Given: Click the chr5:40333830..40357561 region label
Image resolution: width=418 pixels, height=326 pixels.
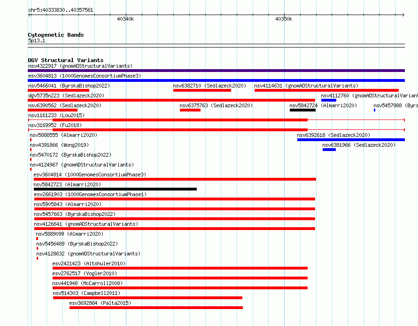Looking at the screenshot, I should pyautogui.click(x=61, y=10).
